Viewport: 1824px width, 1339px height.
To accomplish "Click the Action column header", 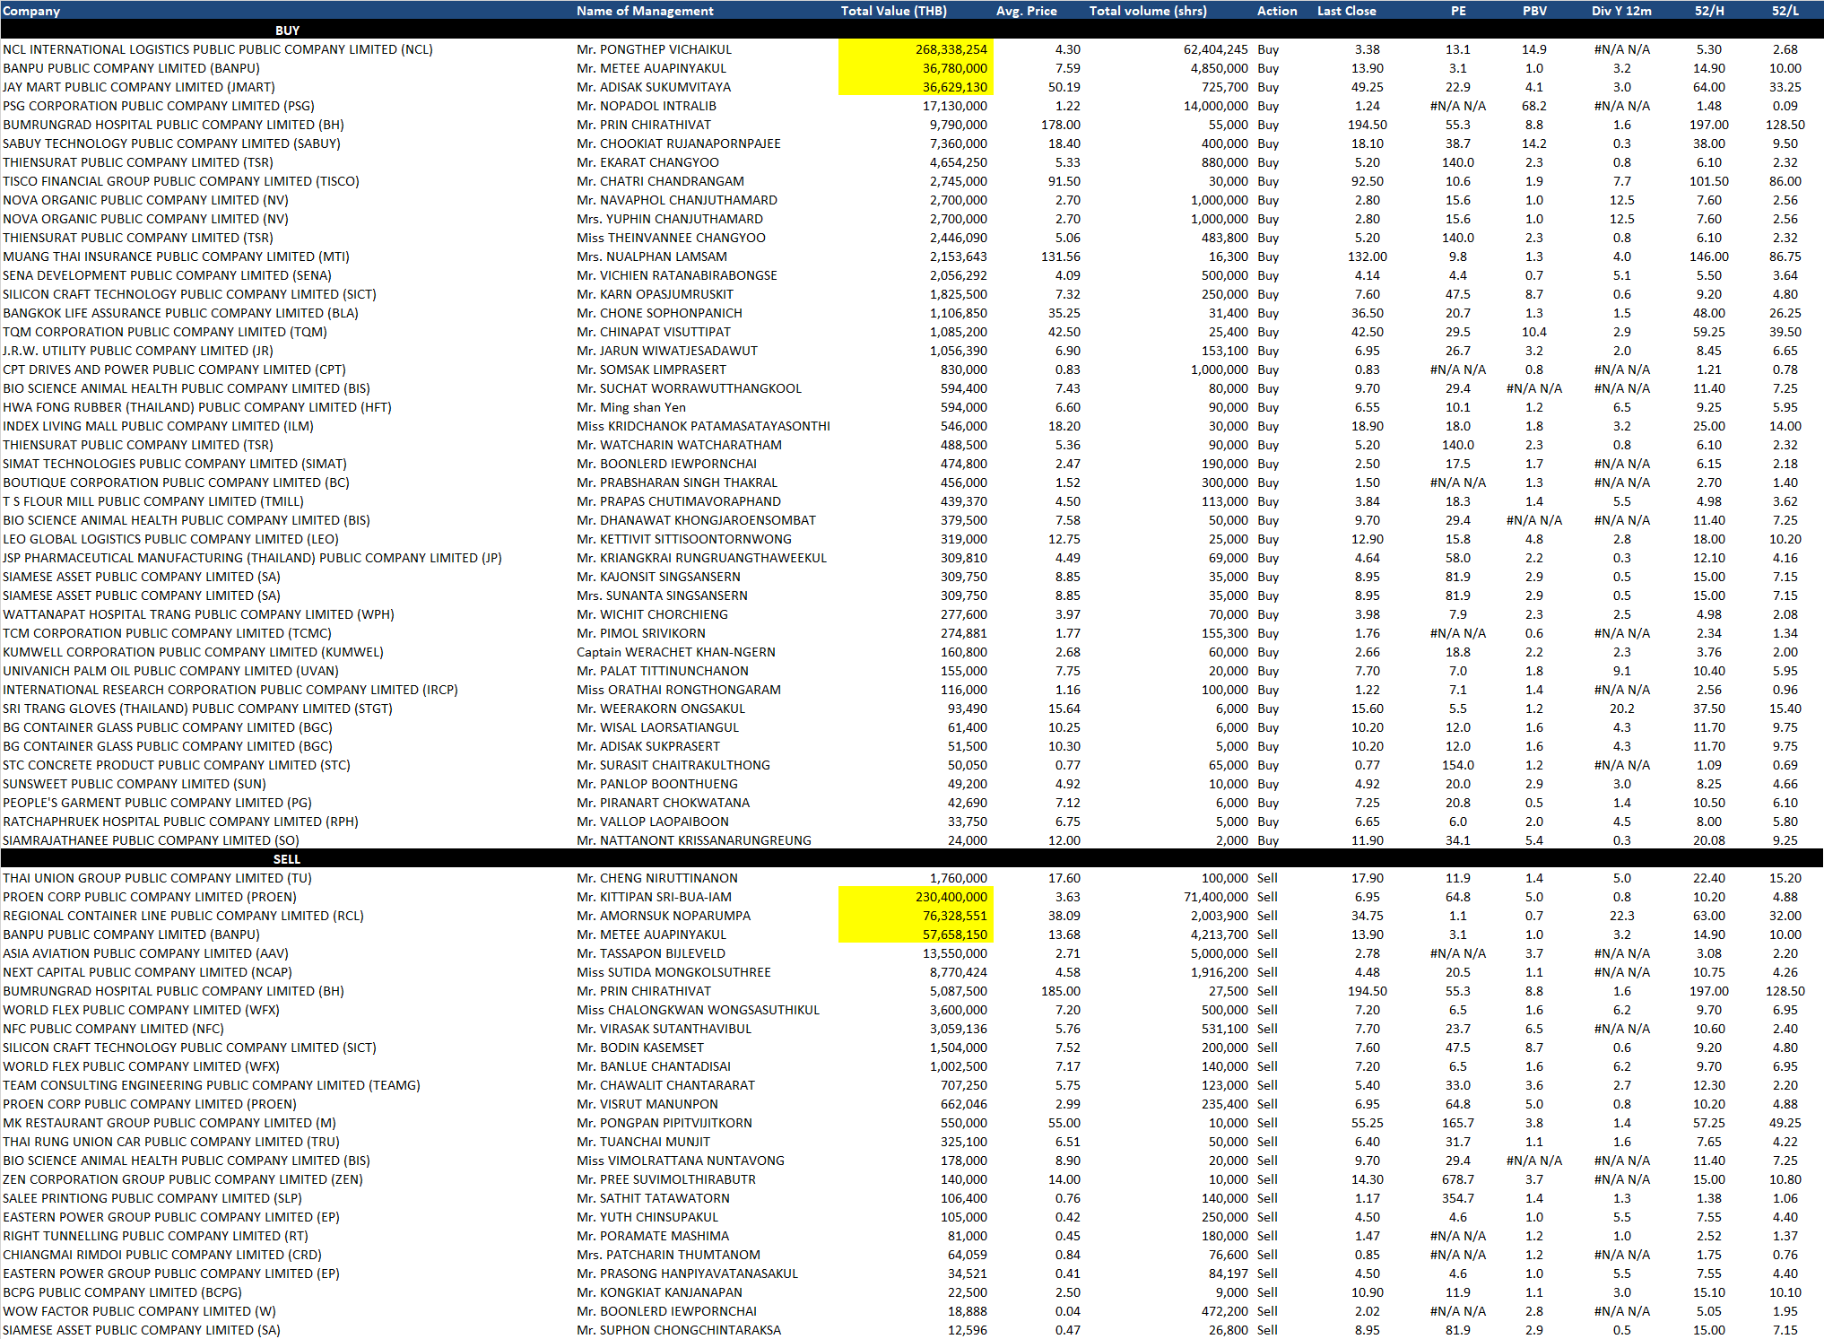I will click(x=1277, y=11).
